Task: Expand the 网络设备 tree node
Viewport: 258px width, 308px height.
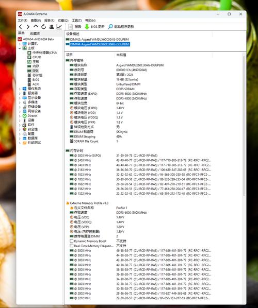Action: [x=20, y=111]
